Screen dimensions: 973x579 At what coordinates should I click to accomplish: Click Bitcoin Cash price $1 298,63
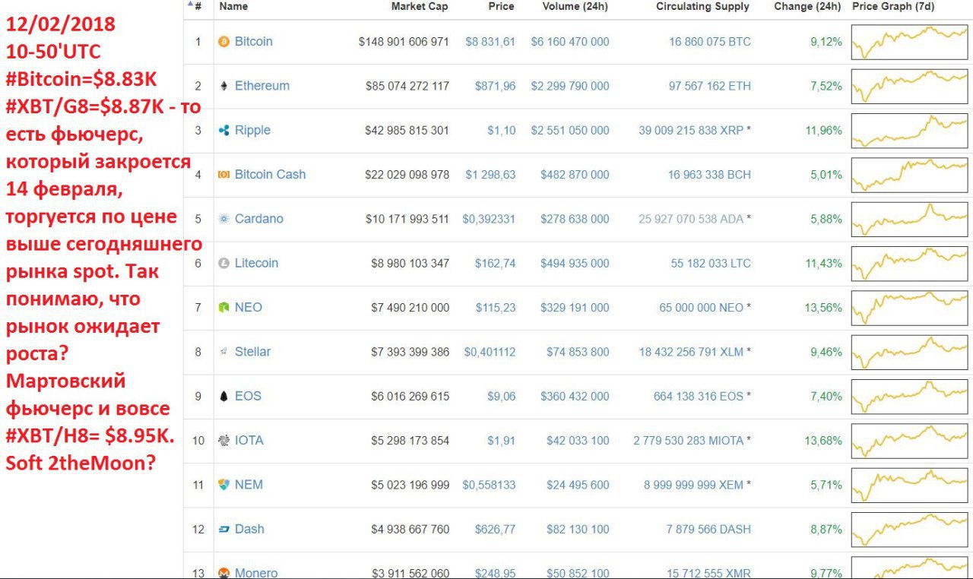coord(490,175)
